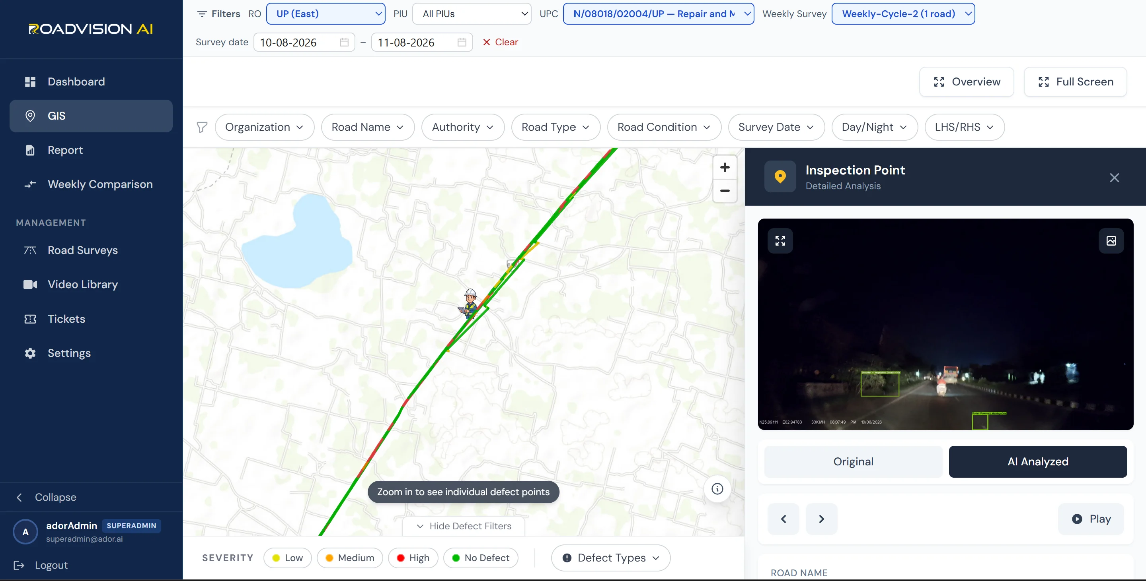1146x581 pixels.
Task: Click the funnel filter icon beside Organization
Action: point(202,128)
